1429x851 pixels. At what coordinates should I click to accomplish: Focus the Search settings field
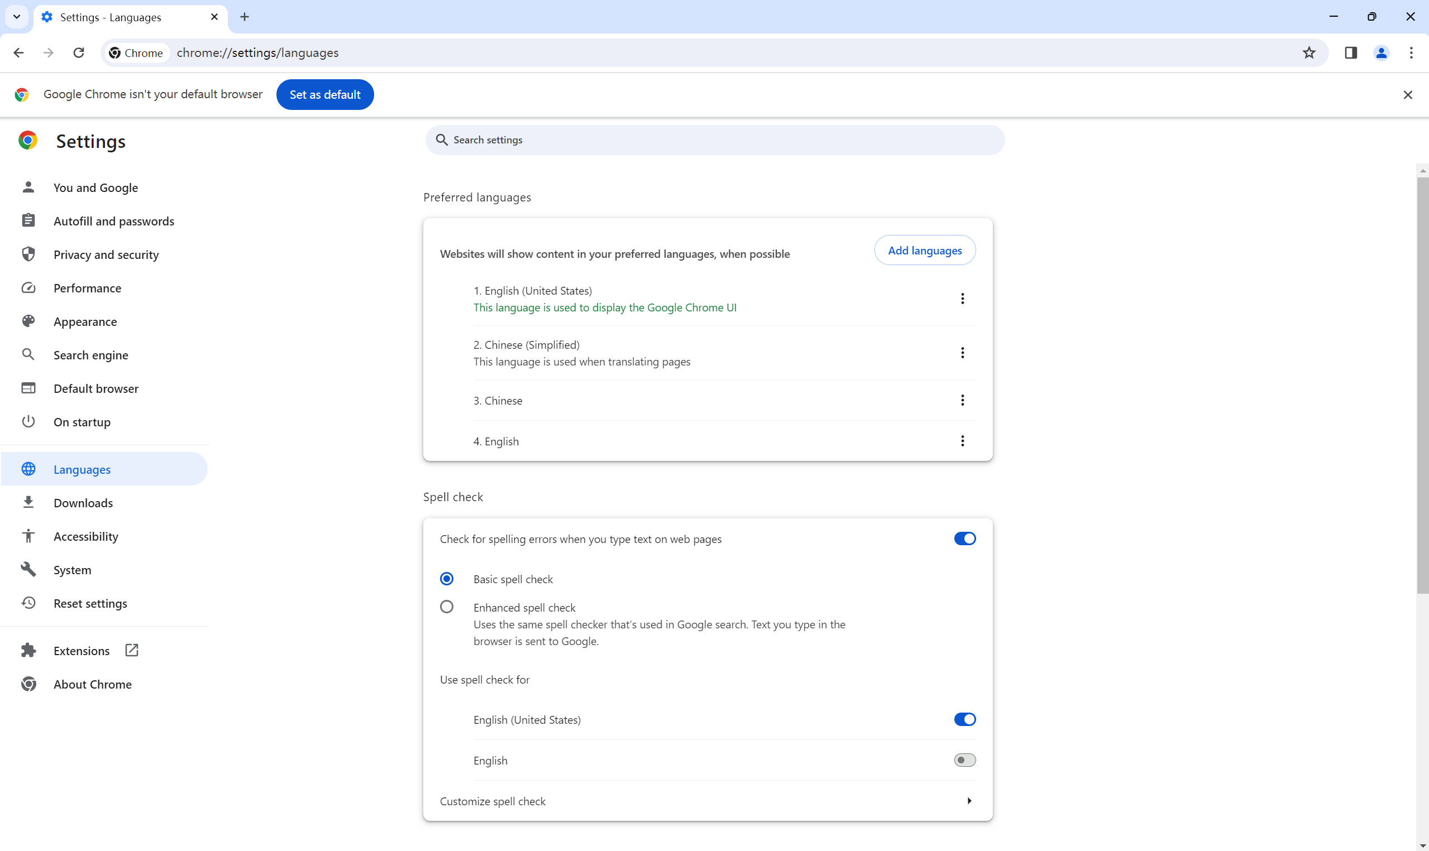tap(715, 140)
